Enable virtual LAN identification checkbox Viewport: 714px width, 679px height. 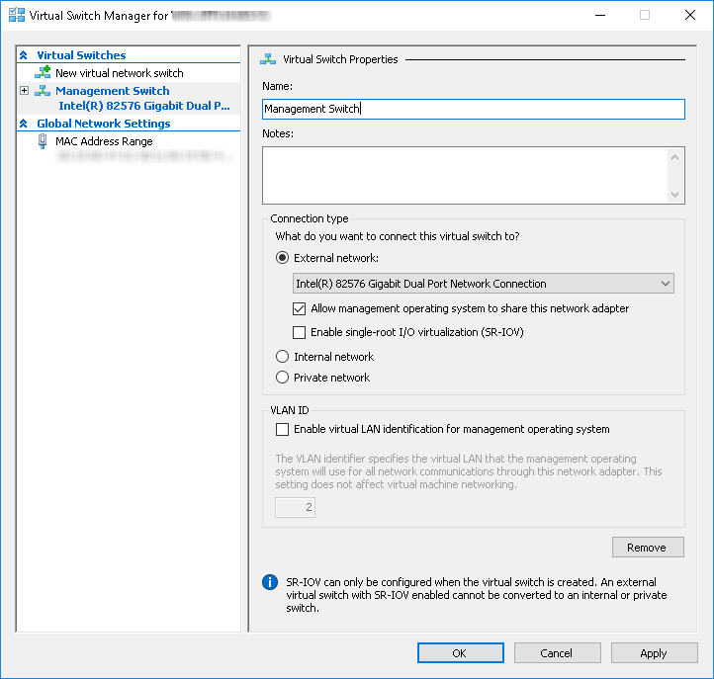click(x=283, y=430)
